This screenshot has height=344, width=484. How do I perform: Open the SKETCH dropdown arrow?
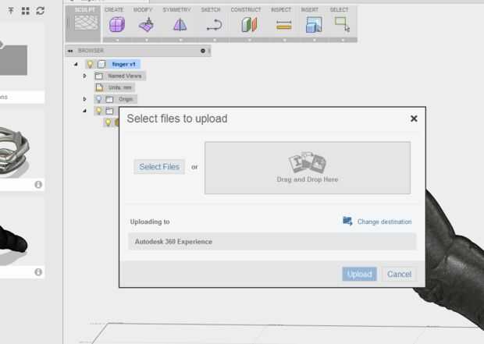tap(215, 40)
